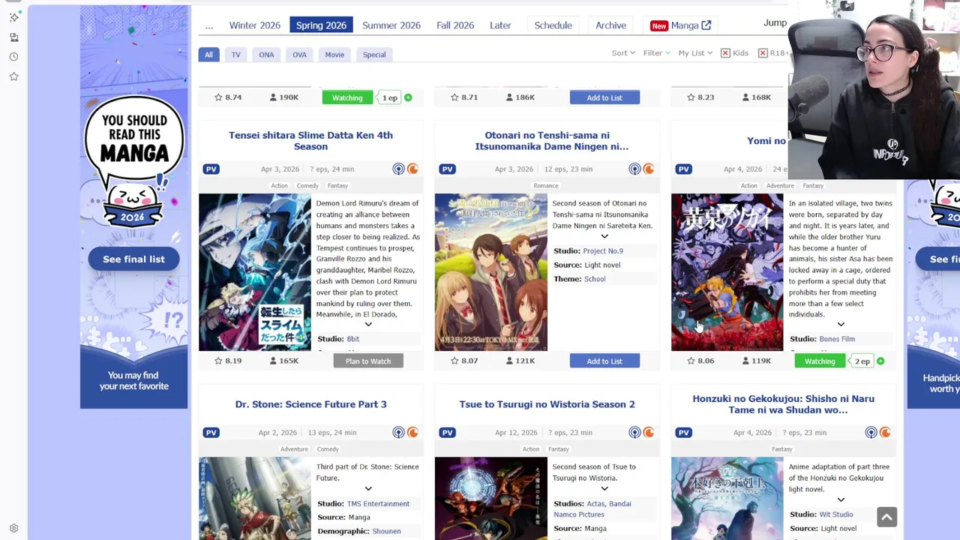Select the Special type filter
Screen dimensions: 960x540
coord(374,55)
